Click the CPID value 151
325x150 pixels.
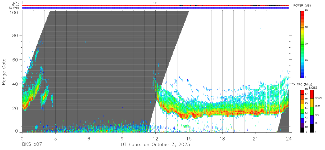click(x=156, y=3)
